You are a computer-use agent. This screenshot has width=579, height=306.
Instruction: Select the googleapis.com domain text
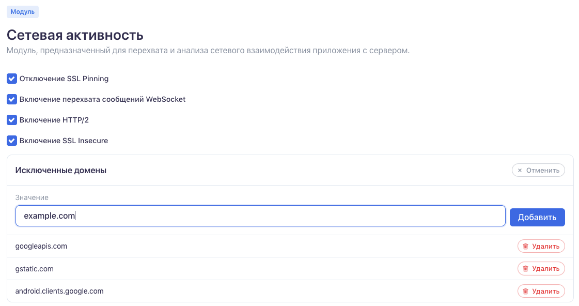(x=41, y=246)
